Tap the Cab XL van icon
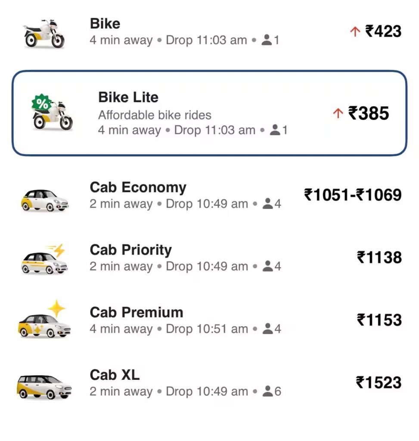Viewport: 419px width, 441px height. pos(44,386)
